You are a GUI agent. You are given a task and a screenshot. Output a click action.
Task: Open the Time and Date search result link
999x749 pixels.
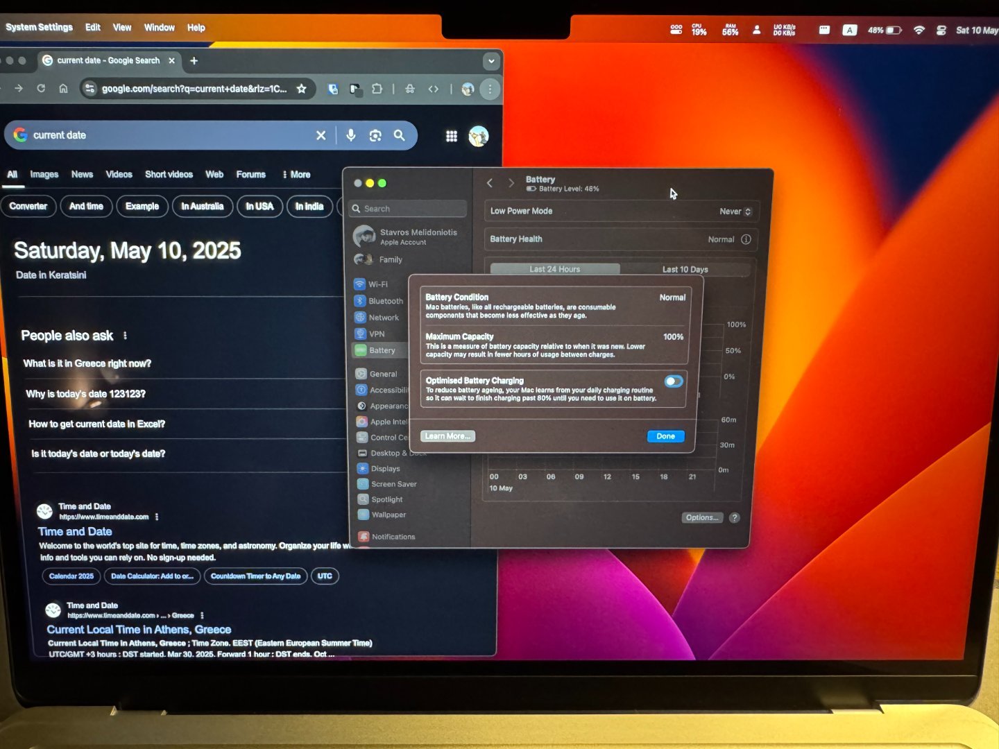pos(75,531)
